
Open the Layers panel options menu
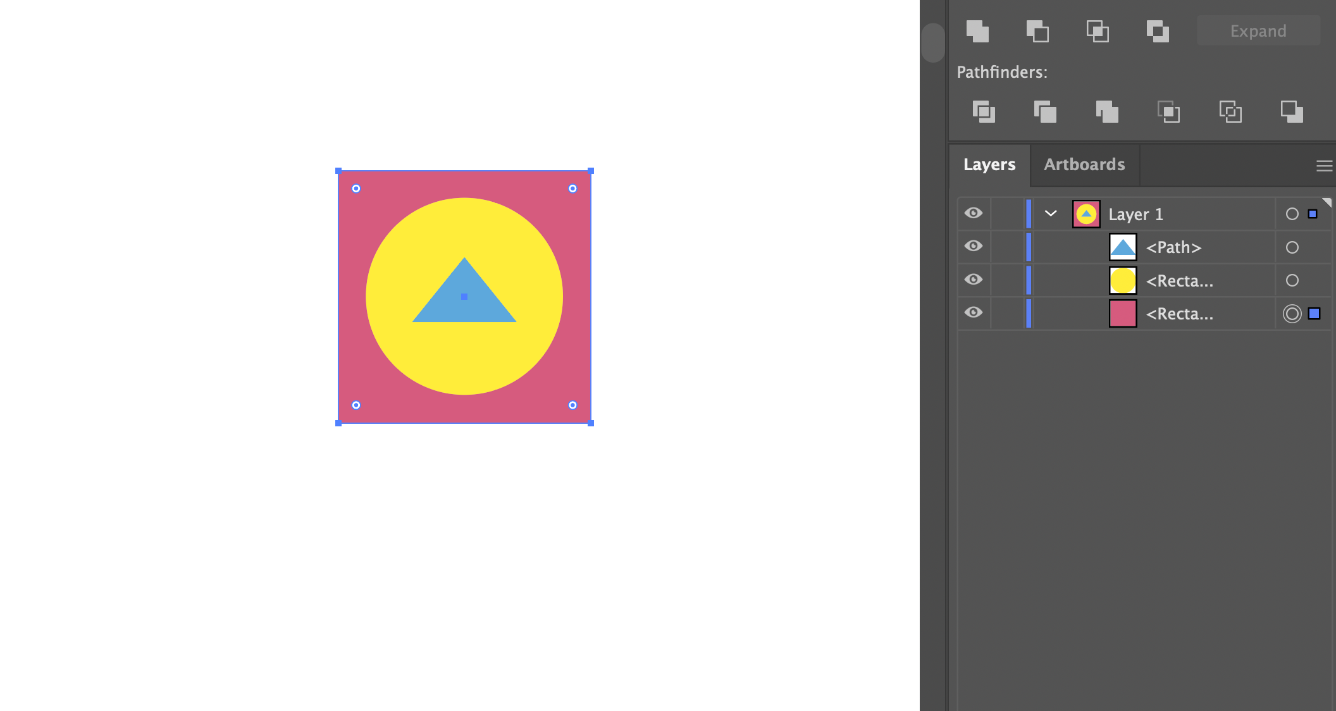pyautogui.click(x=1323, y=166)
